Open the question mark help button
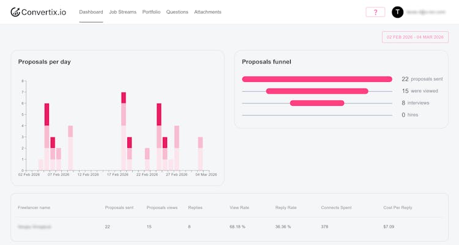This screenshot has width=459, height=245. coord(375,12)
